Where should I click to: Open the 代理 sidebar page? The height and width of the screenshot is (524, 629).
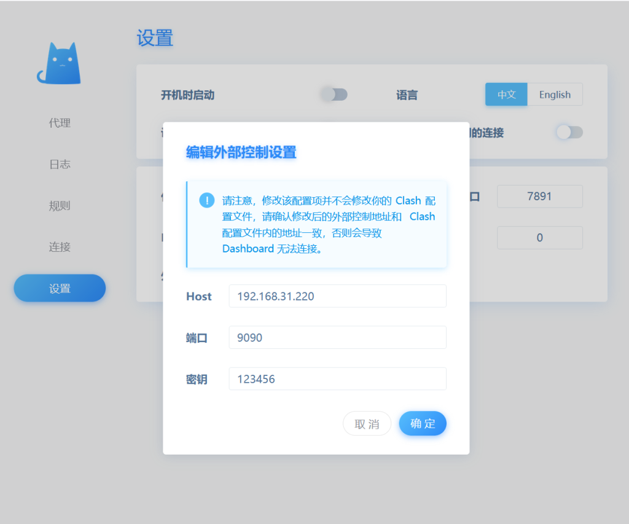(60, 123)
